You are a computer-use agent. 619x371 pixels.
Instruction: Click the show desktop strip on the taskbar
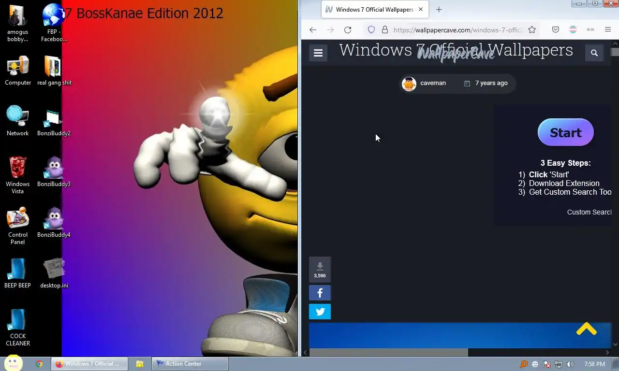615,364
